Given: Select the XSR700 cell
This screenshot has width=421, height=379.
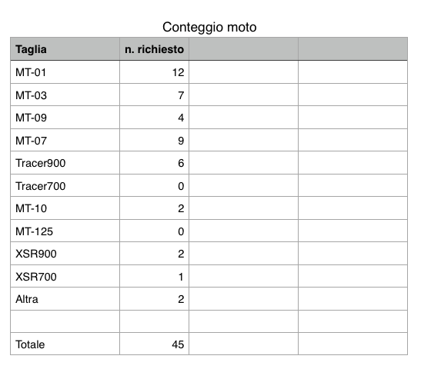Looking at the screenshot, I should coord(65,276).
